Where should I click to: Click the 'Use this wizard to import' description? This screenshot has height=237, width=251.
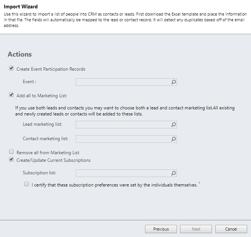coord(125,20)
